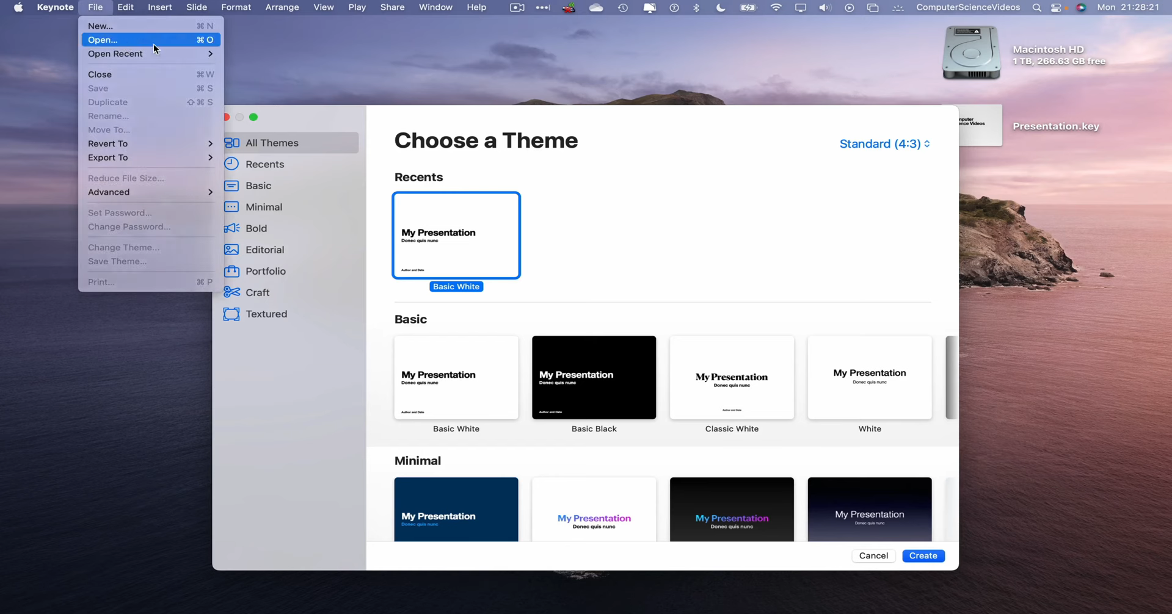
Task: Open Control Center in menu bar
Action: tap(1056, 7)
